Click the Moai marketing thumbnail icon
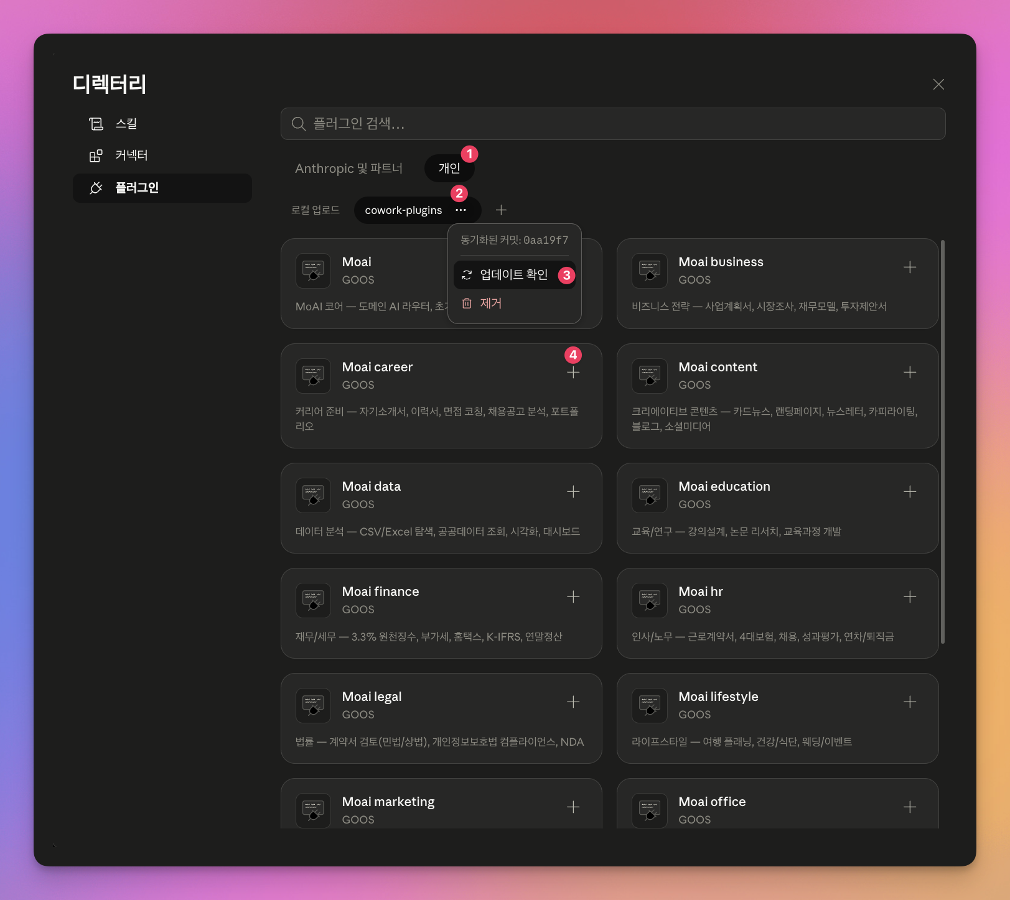This screenshot has height=900, width=1010. pyautogui.click(x=313, y=810)
